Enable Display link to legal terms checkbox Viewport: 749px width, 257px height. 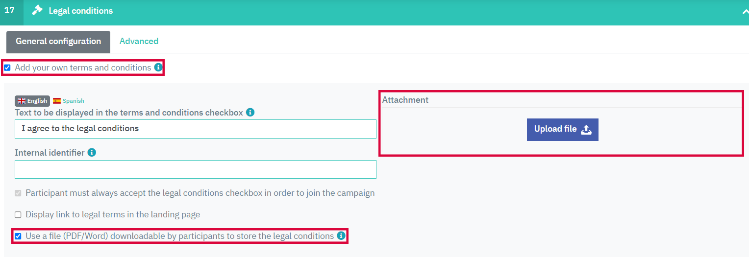click(18, 214)
